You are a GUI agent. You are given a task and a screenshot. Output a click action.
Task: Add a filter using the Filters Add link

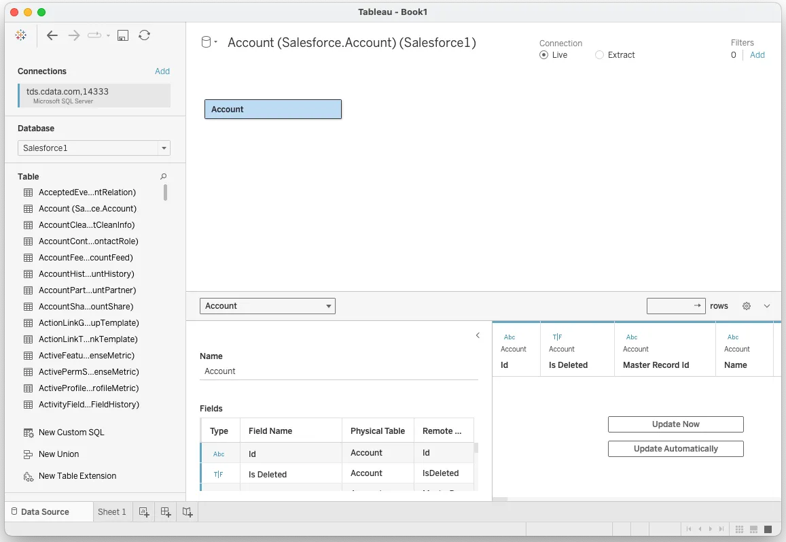(756, 55)
